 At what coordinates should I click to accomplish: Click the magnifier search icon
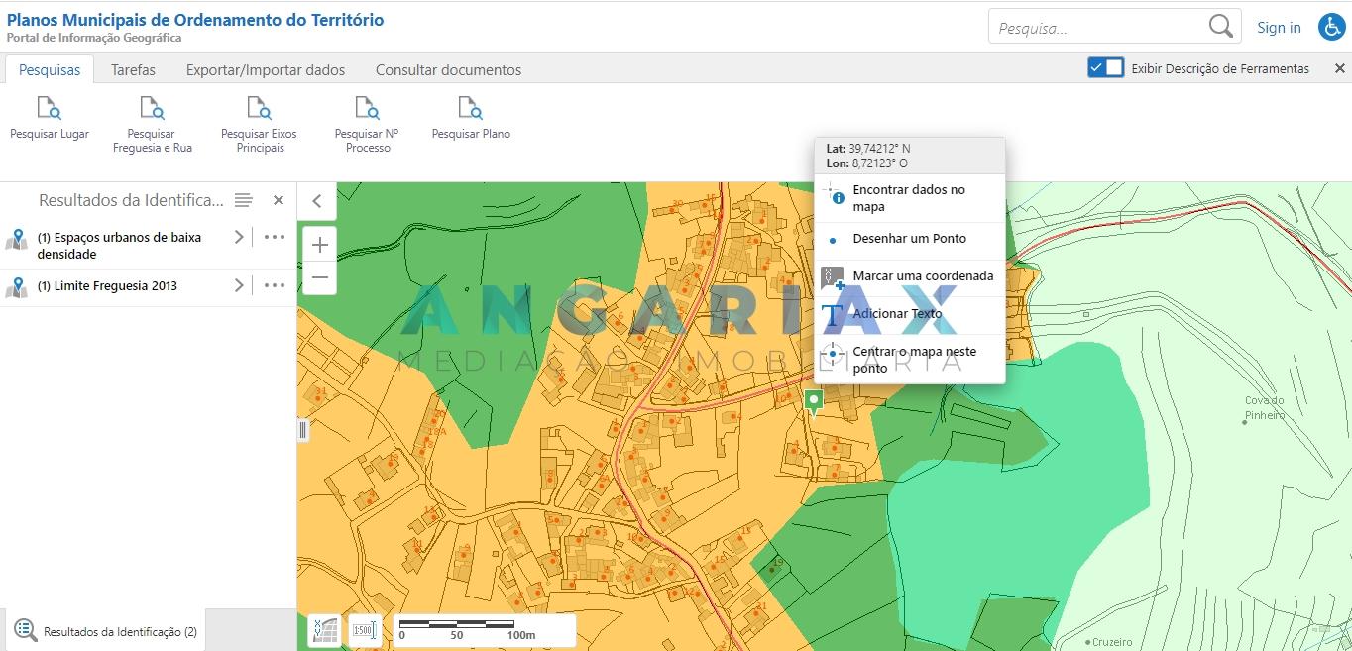[1220, 27]
